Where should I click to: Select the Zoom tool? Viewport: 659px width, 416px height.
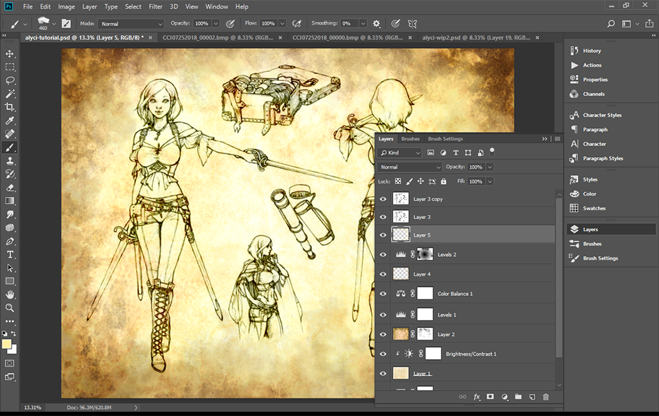[x=10, y=308]
